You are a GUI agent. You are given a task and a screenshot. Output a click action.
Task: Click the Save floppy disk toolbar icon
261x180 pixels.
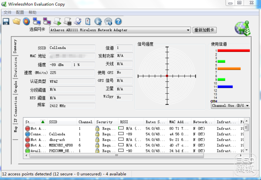[6, 21]
